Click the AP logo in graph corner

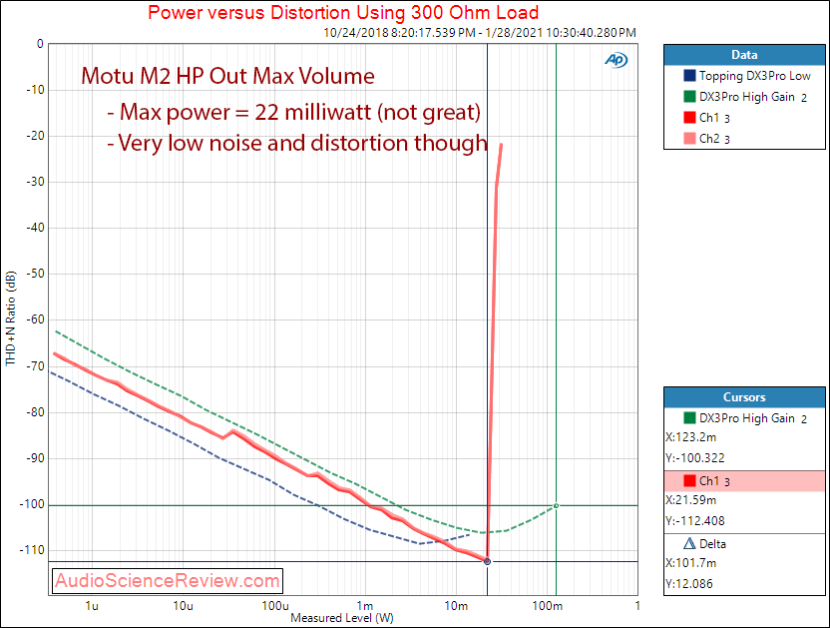[617, 60]
